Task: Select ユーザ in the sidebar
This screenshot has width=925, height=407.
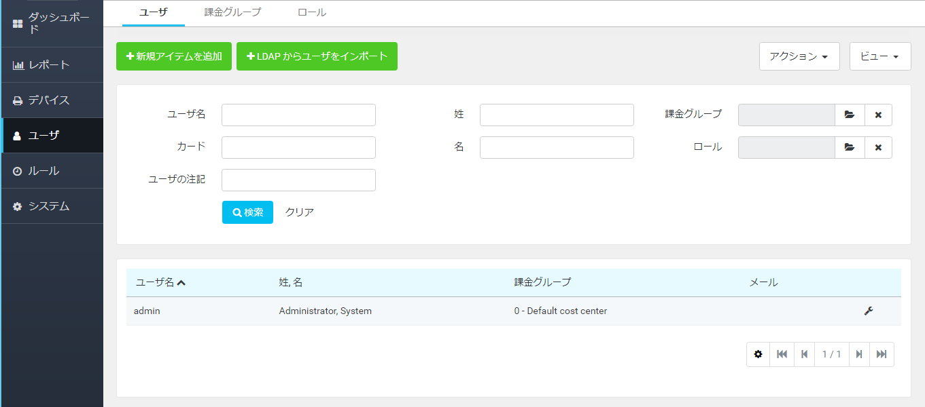Action: coord(52,136)
